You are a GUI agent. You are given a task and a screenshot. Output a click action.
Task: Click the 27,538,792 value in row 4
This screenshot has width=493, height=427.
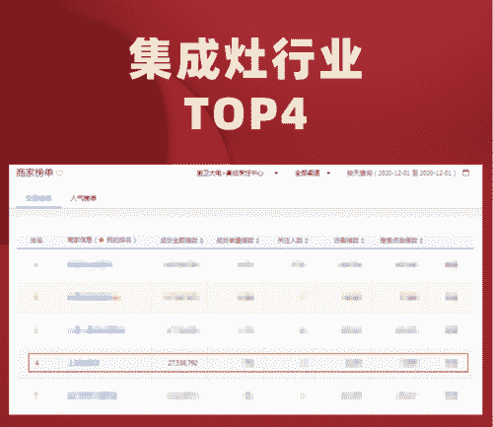(182, 363)
